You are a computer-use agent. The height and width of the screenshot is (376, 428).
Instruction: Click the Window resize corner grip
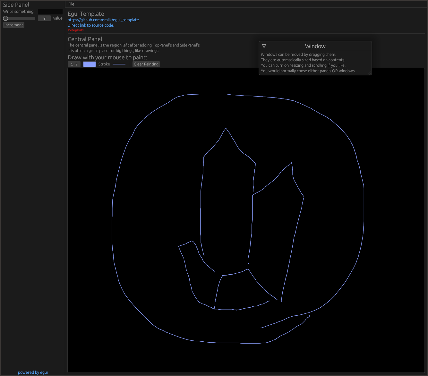[370, 73]
